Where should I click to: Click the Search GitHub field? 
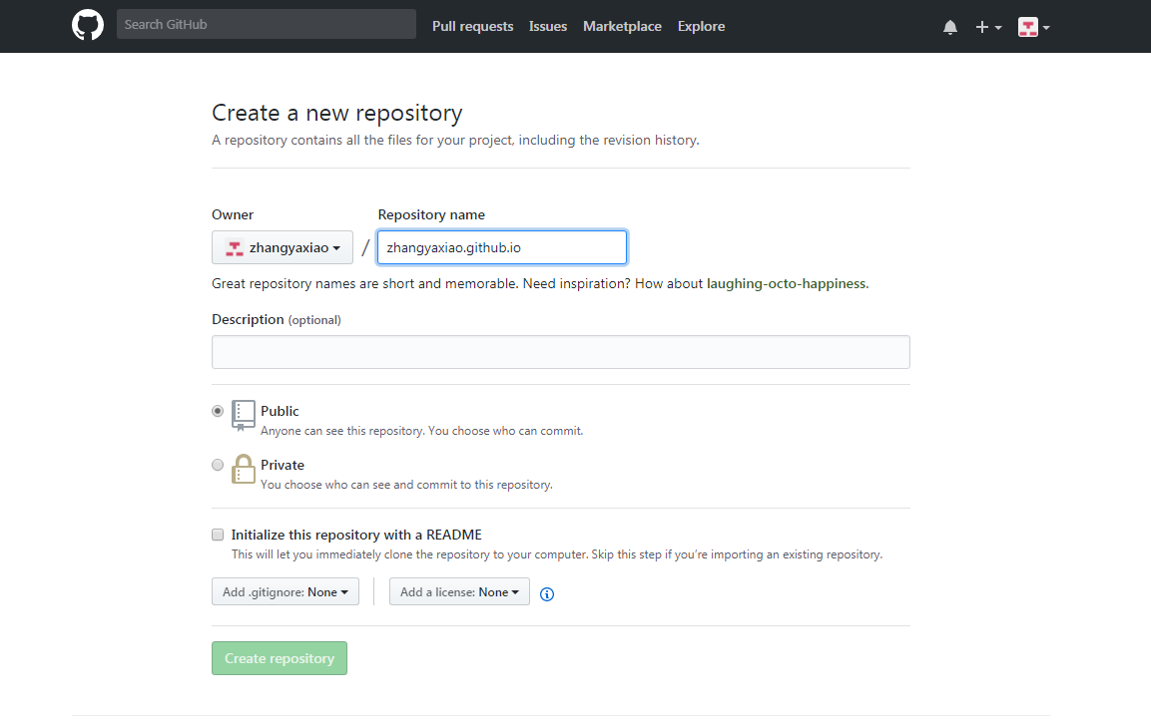[266, 23]
